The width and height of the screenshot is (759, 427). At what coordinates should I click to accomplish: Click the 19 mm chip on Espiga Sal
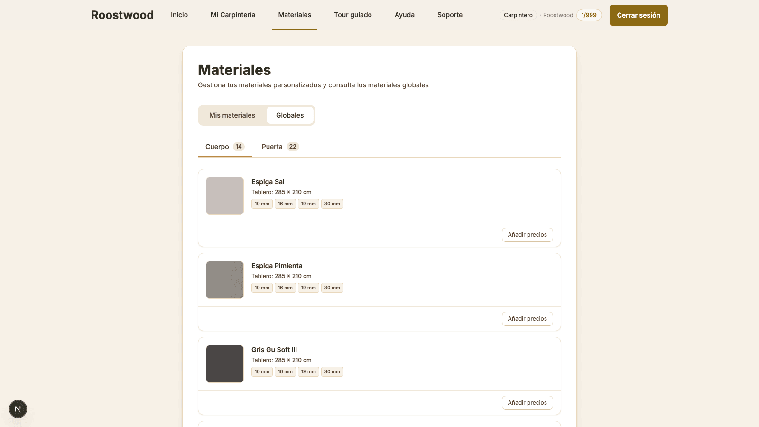pyautogui.click(x=308, y=204)
